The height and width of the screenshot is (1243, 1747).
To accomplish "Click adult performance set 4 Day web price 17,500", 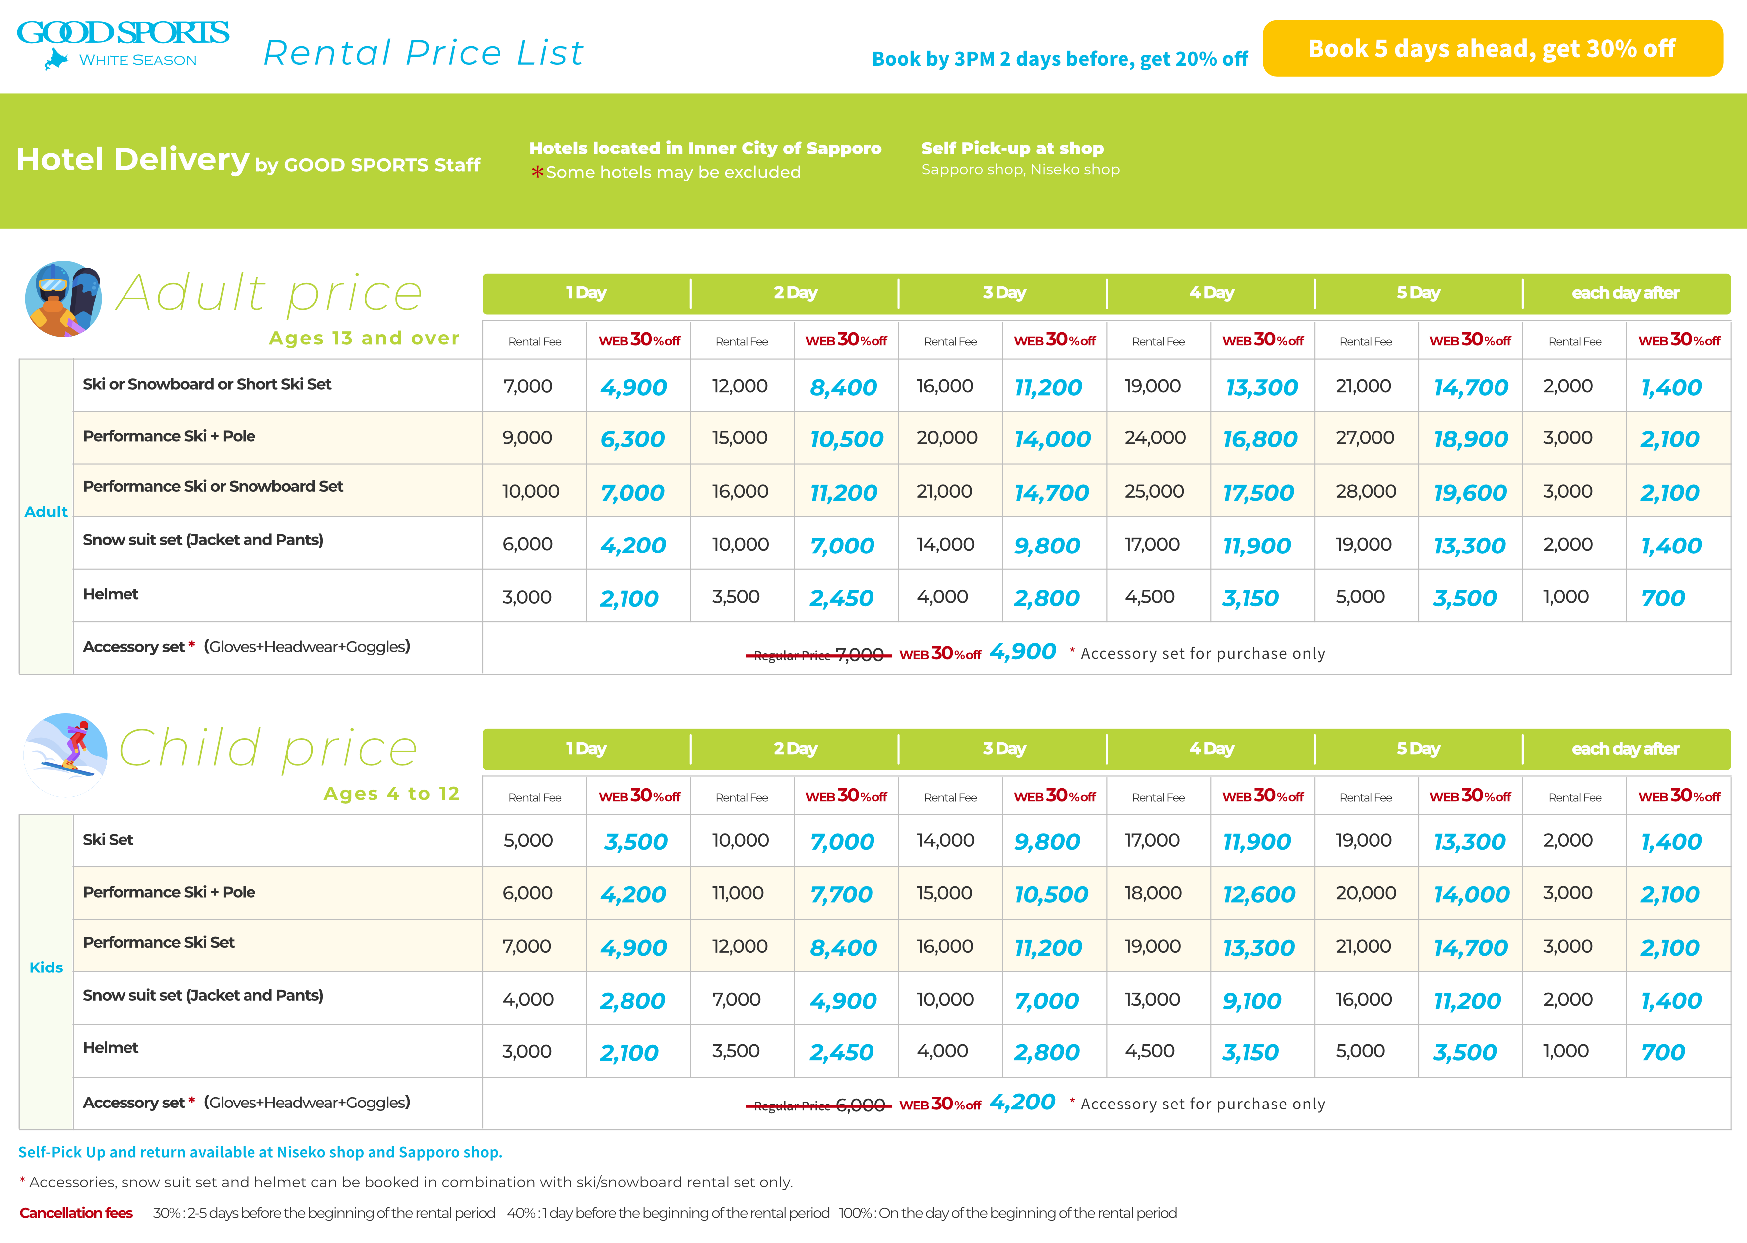I will (x=1258, y=494).
